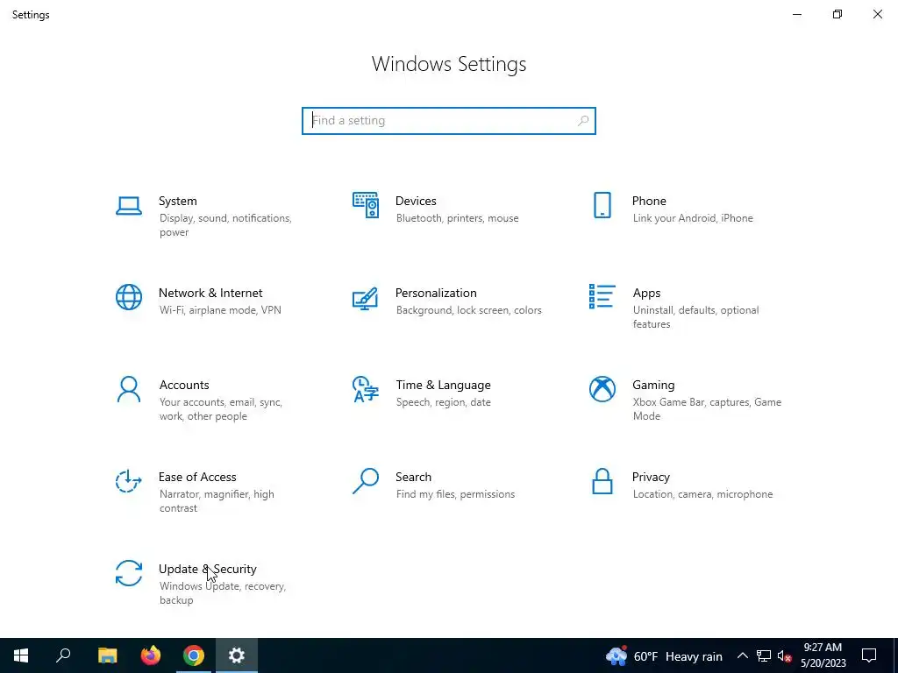The height and width of the screenshot is (673, 898).
Task: Click the Accounts title text
Action: coord(184,386)
